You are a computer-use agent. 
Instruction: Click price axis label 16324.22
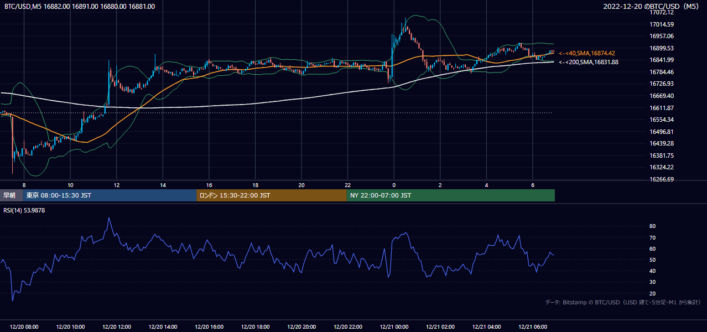coord(661,167)
